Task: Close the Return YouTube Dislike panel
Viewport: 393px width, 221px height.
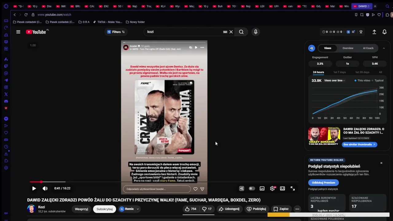Action: [x=381, y=163]
